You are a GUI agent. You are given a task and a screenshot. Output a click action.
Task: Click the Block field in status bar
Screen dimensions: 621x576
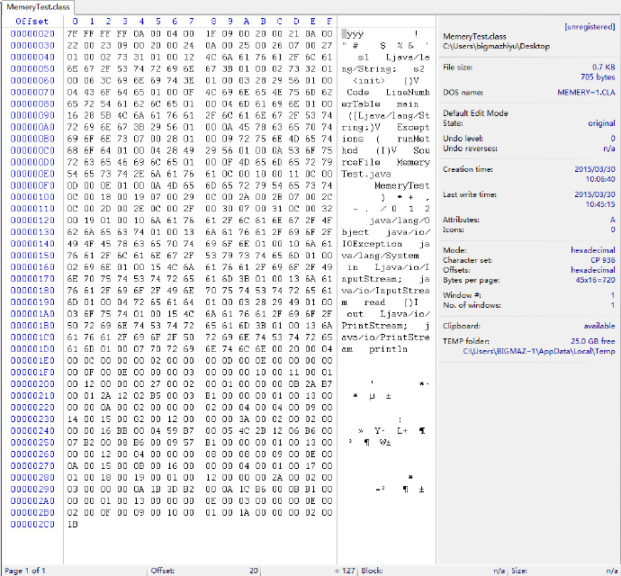click(x=433, y=571)
